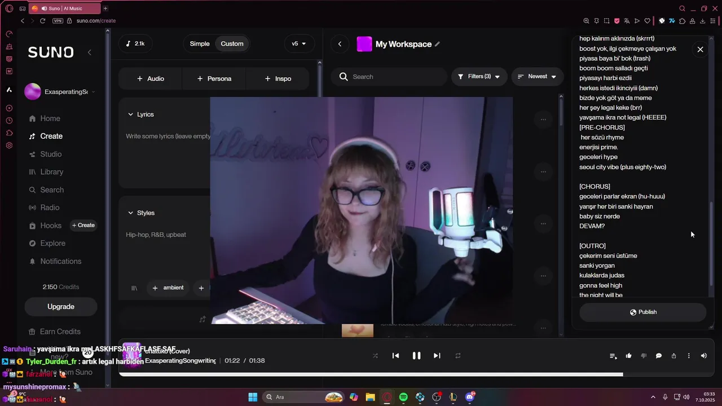Toggle the browser VPN badge

tap(58, 21)
